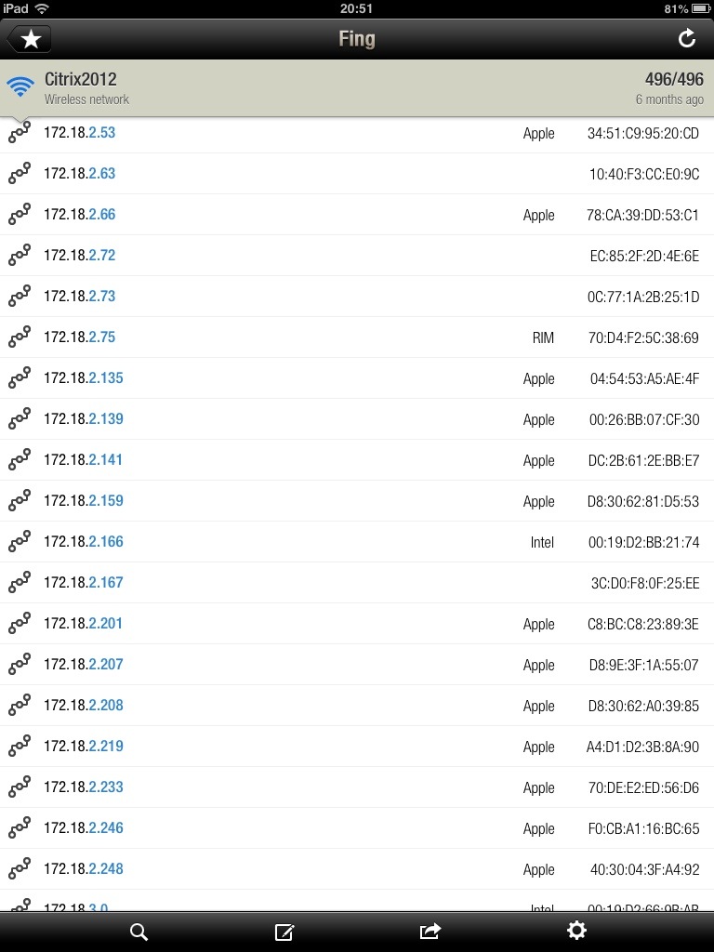Open device 172.18.2.248
714x952 pixels.
point(357,869)
